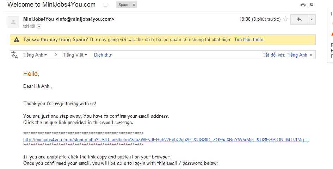Select "Tắt đối với: Tiếng Anh" option
Image resolution: width=333 pixels, height=169 pixels.
pyautogui.click(x=285, y=55)
